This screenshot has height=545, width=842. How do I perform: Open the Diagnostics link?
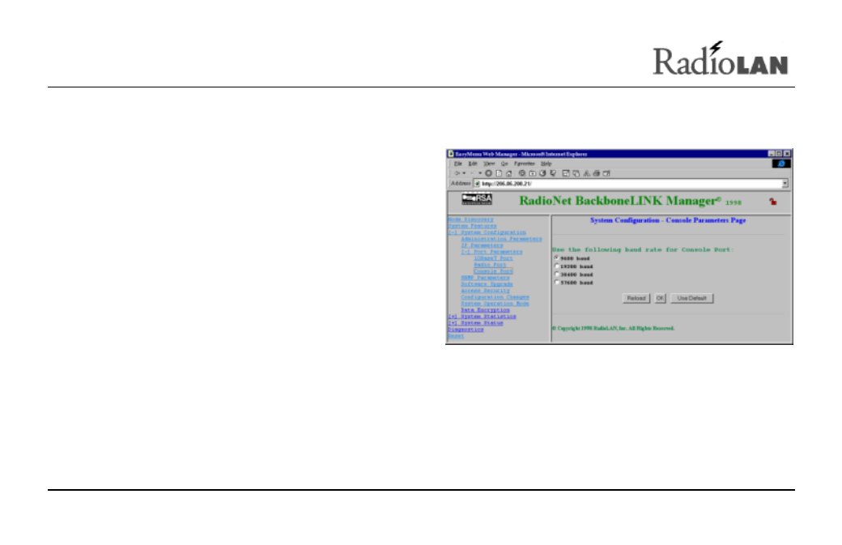(466, 329)
